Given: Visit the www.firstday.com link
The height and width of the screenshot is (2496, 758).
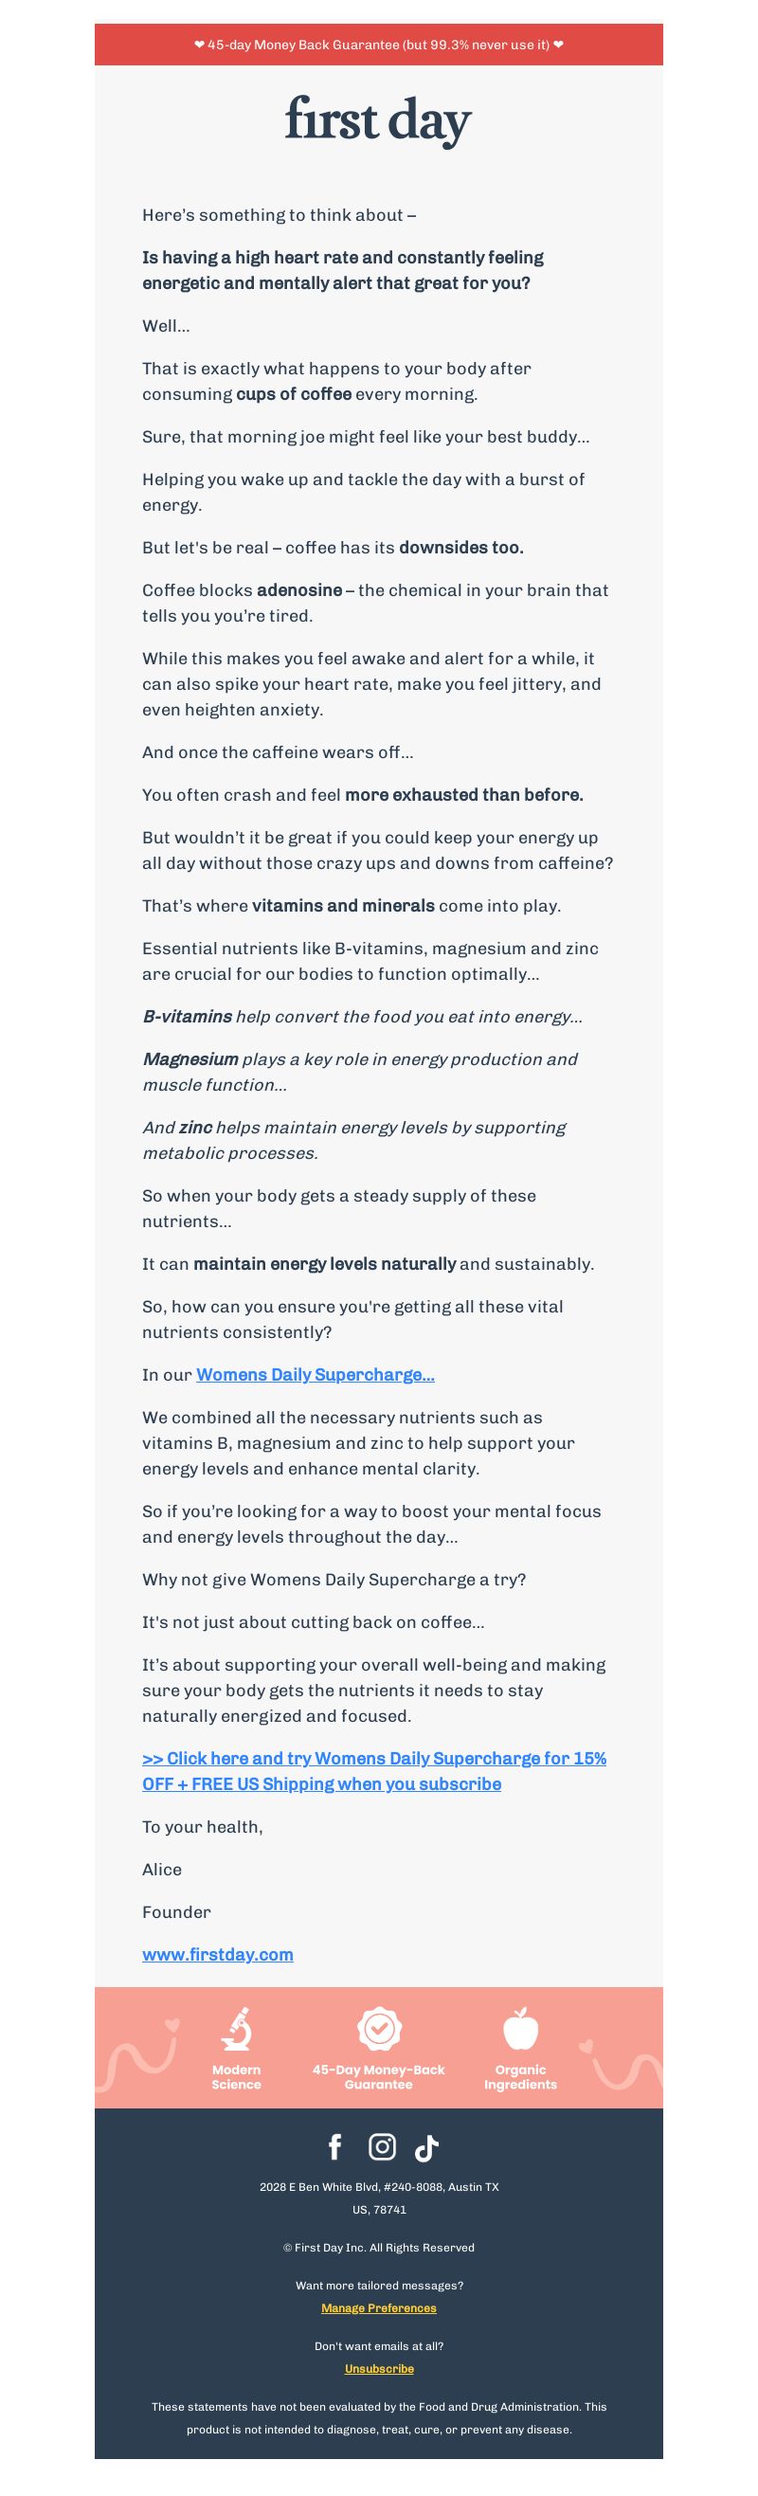Looking at the screenshot, I should [x=217, y=1954].
